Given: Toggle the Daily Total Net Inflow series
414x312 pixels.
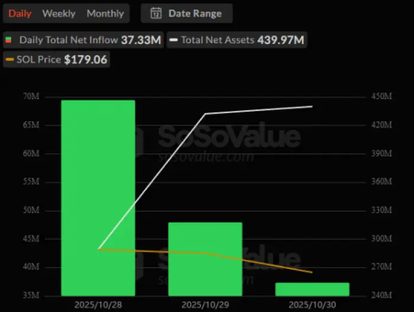Looking at the screenshot, I should [x=83, y=40].
